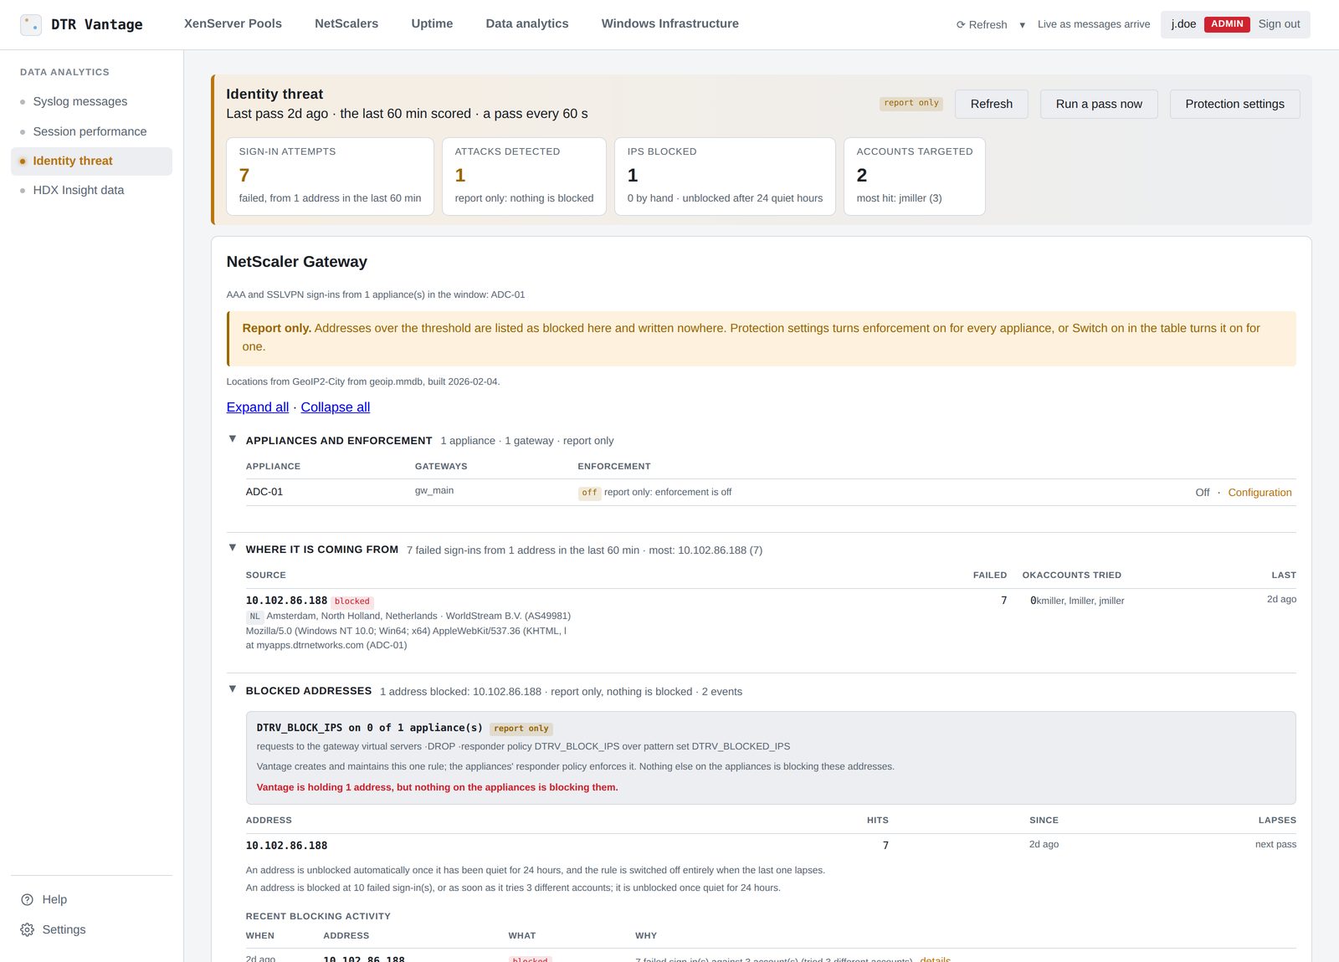
Task: Click the Hits column header
Action: click(x=877, y=821)
